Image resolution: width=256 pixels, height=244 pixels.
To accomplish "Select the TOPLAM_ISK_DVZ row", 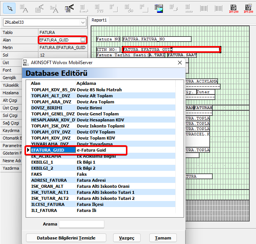I will (103, 126).
